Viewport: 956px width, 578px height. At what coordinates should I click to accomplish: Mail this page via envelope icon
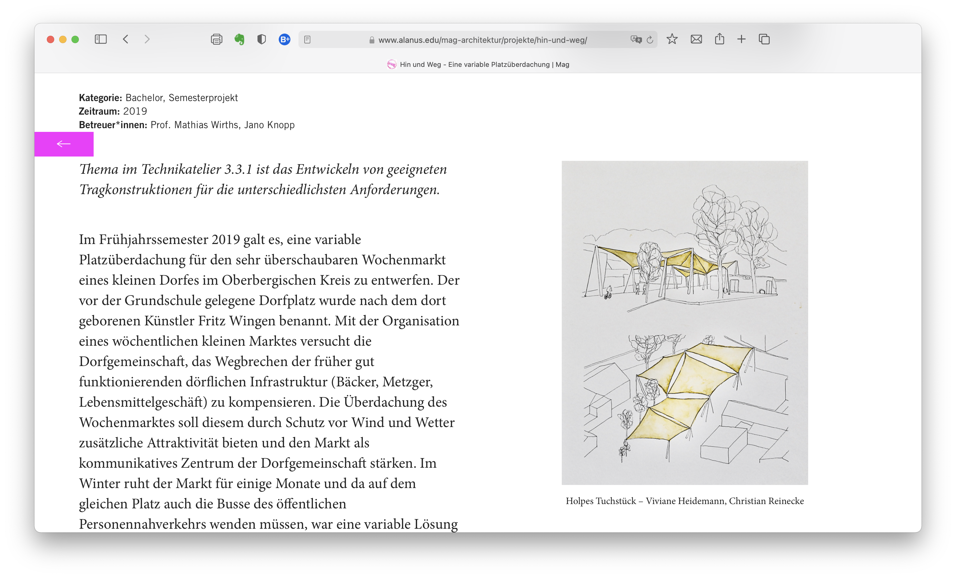point(696,39)
